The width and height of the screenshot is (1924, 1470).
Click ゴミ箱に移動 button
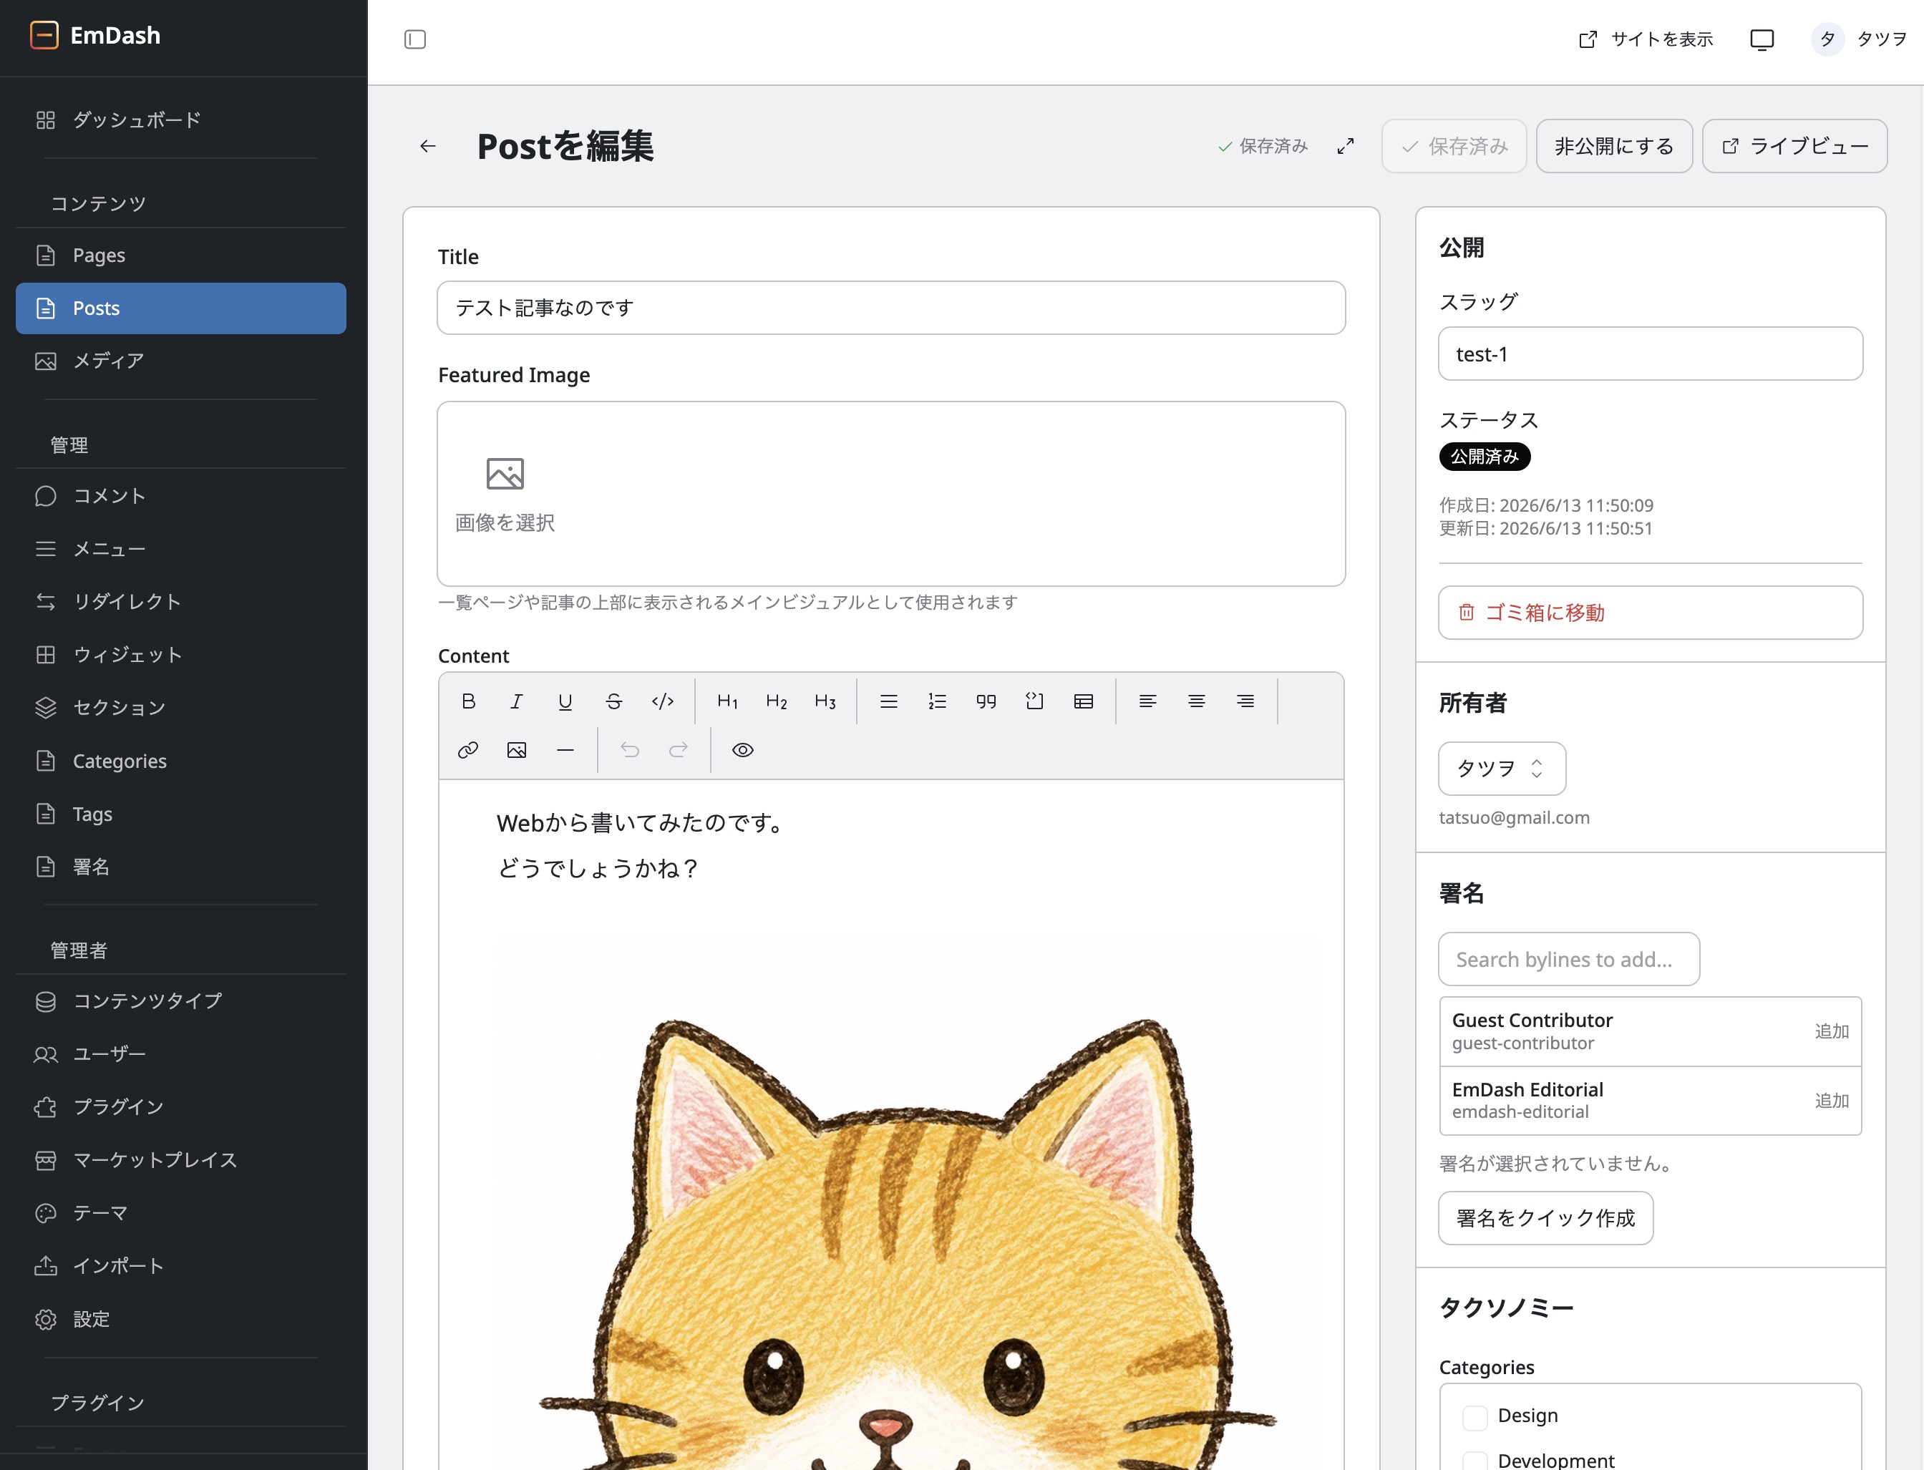[x=1650, y=613]
